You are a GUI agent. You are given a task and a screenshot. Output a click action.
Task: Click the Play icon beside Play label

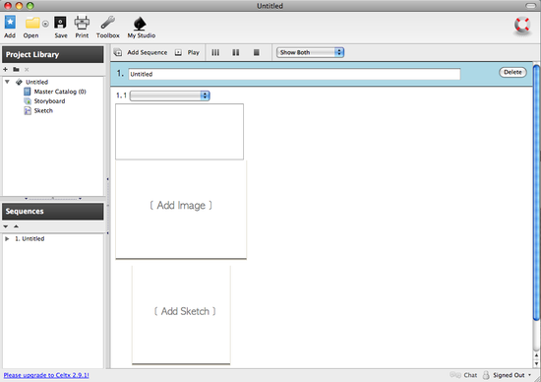178,52
